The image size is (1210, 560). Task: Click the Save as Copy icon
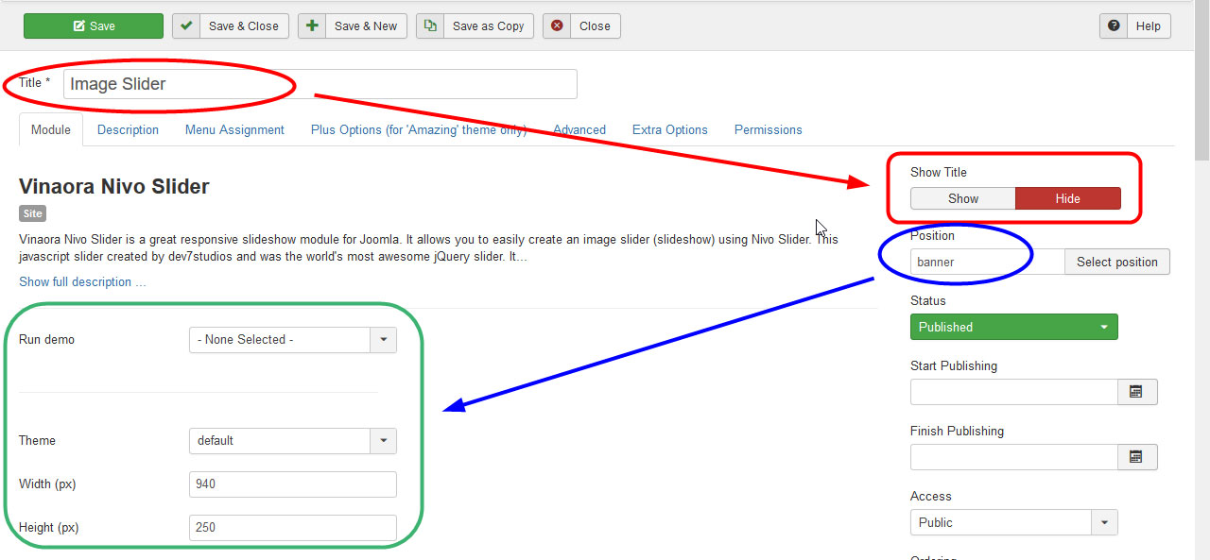430,25
